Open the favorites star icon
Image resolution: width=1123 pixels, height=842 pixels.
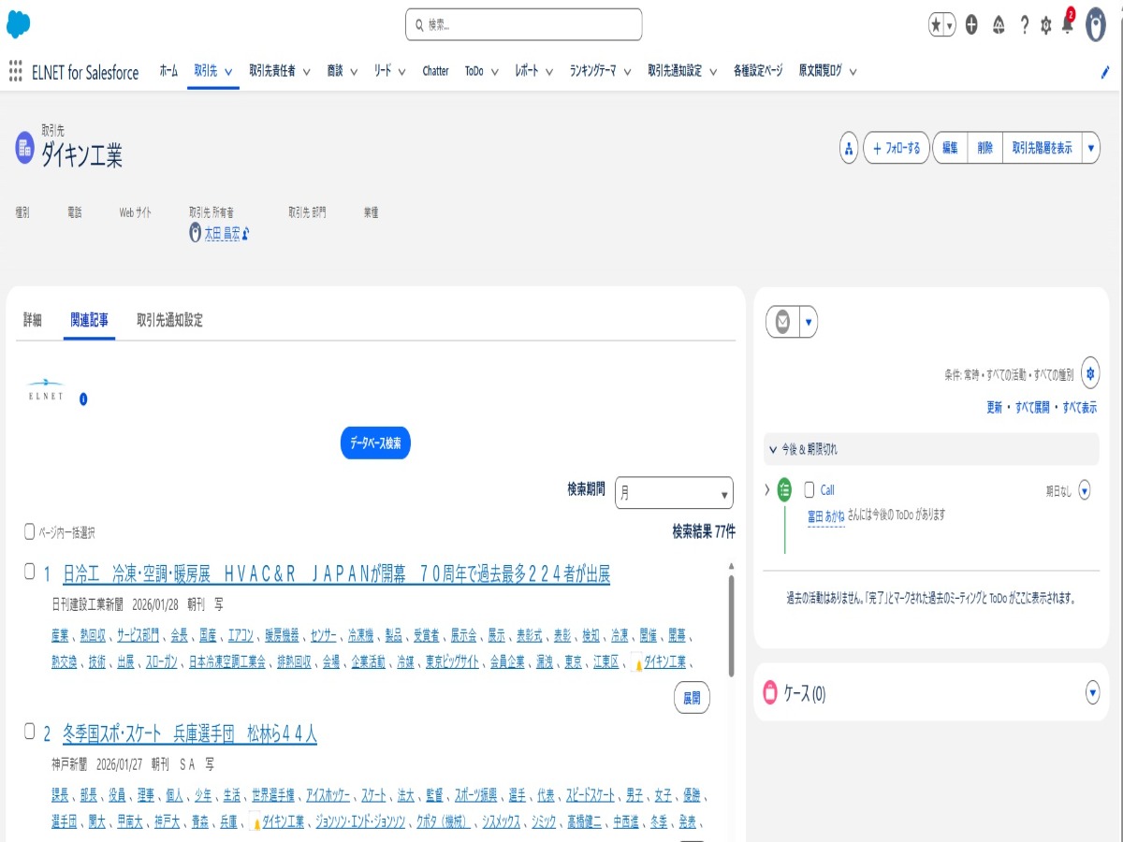coord(936,25)
